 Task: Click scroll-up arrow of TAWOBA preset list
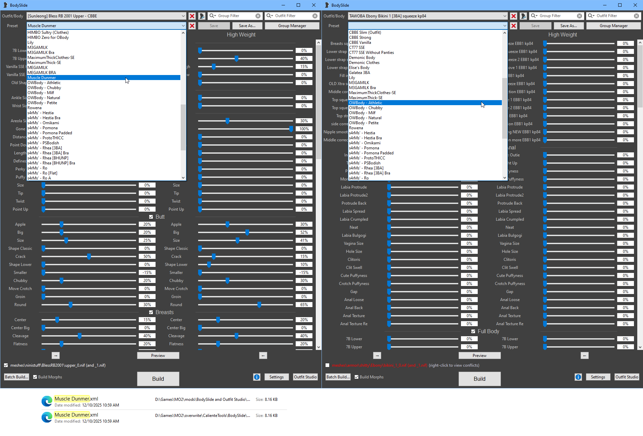[x=505, y=33]
